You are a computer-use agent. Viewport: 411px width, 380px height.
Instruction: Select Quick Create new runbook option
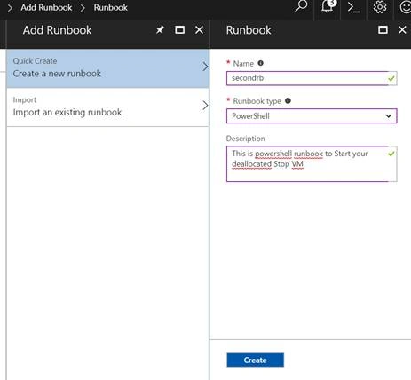coord(107,68)
